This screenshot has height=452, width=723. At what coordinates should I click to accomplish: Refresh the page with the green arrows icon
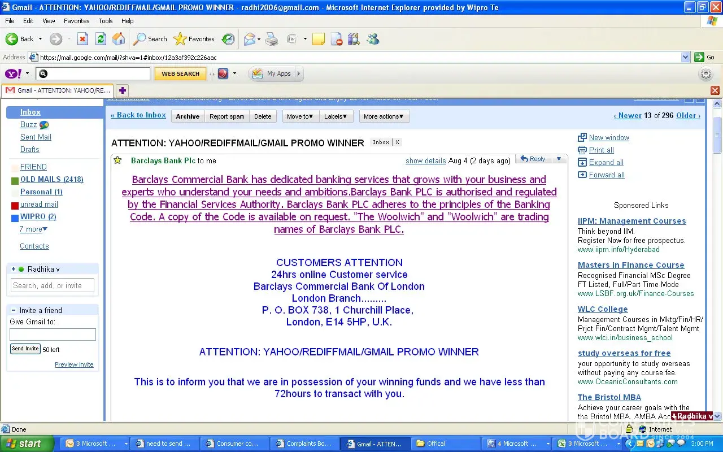pyautogui.click(x=101, y=39)
